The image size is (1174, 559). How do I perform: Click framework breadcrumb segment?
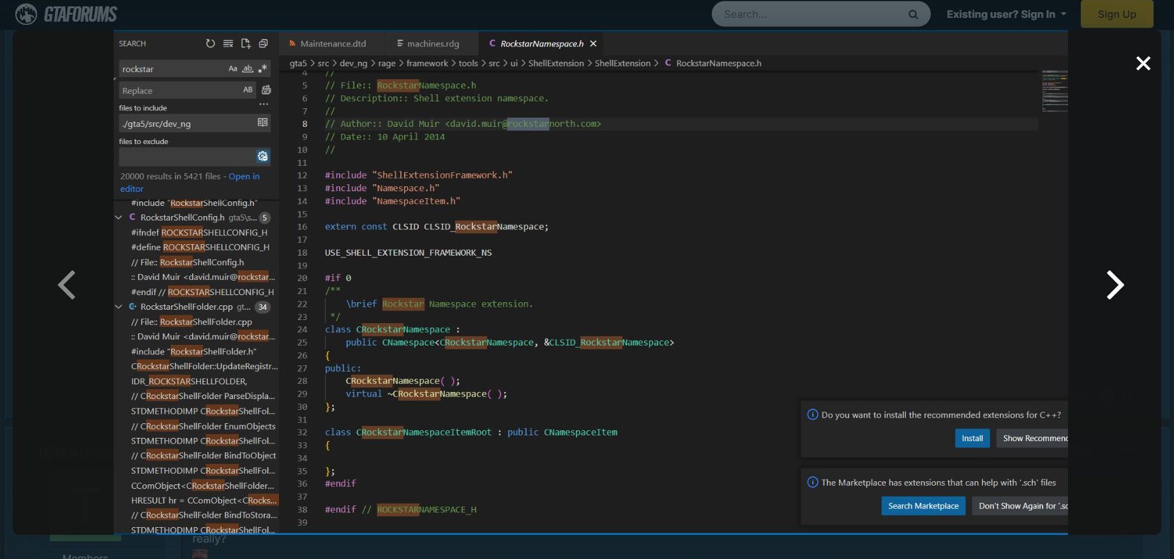coord(427,63)
